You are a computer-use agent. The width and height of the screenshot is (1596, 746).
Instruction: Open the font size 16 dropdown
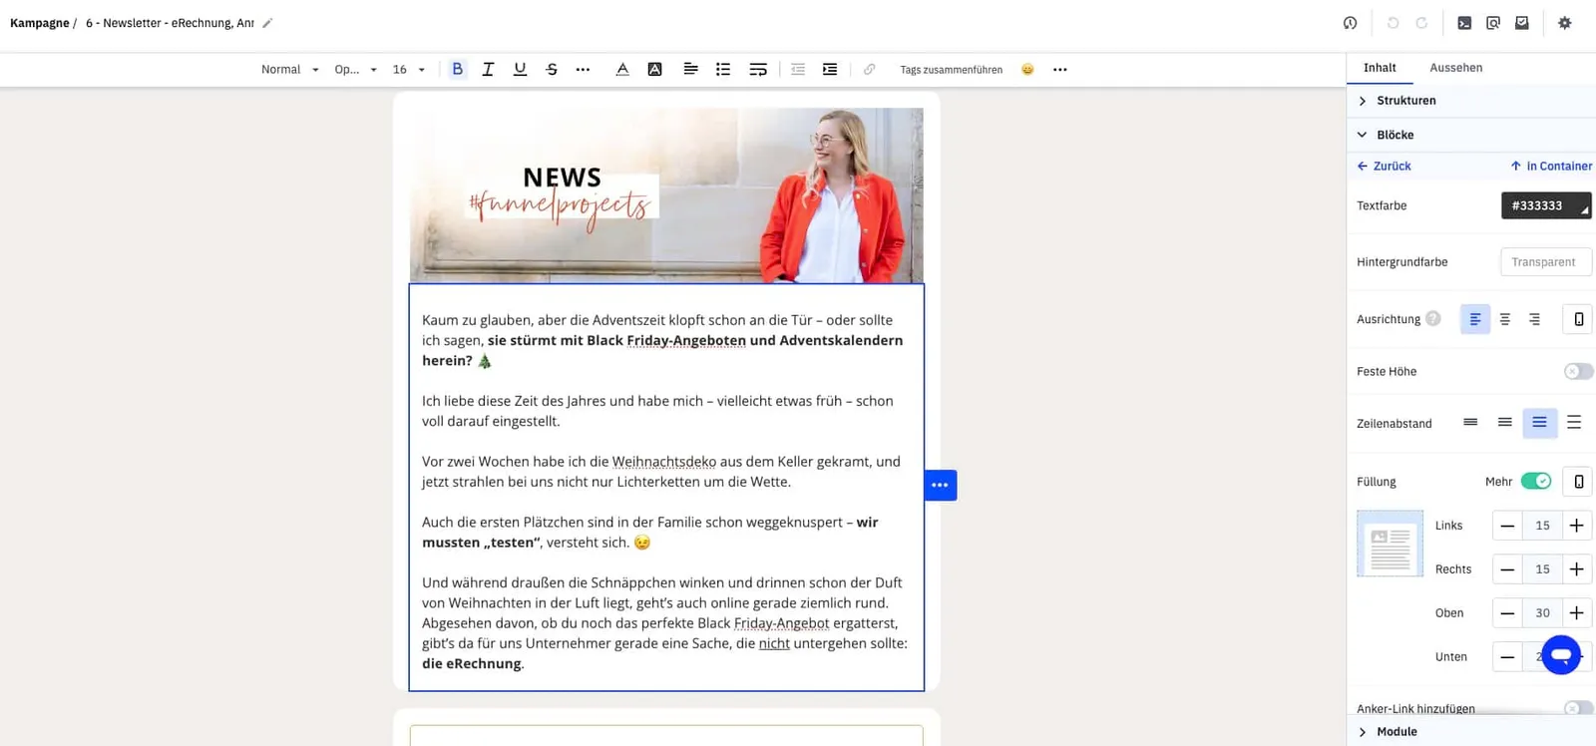409,70
